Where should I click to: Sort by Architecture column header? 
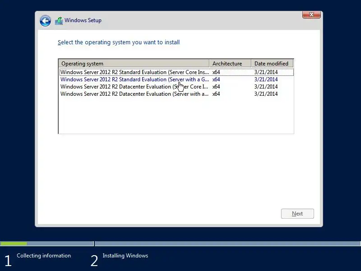click(230, 63)
